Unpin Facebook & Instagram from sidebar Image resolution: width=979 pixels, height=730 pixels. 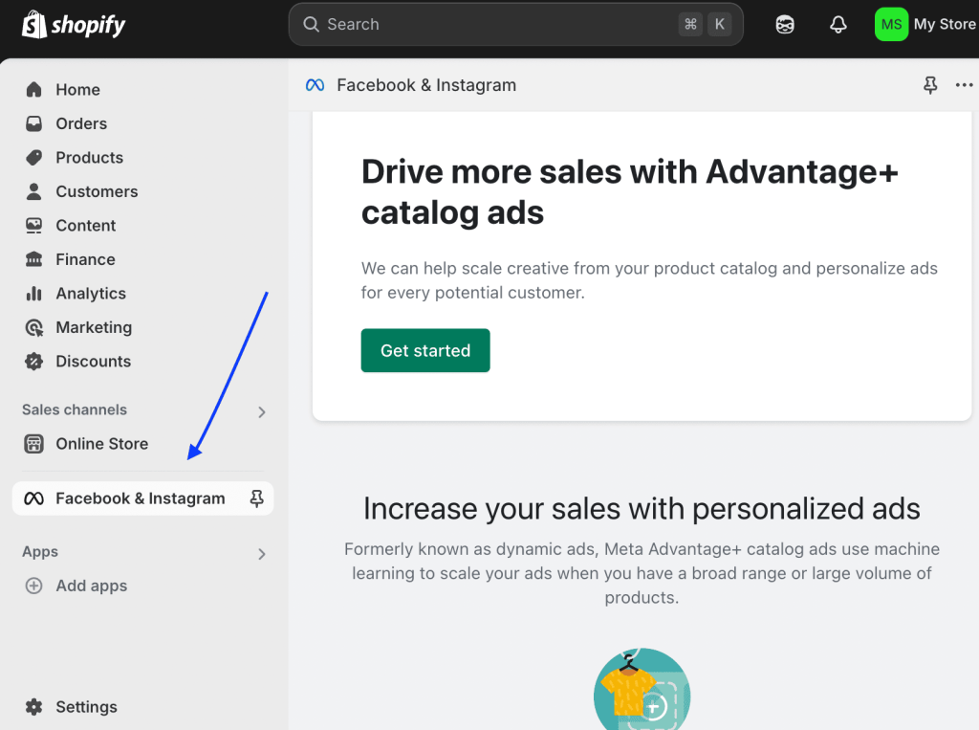(256, 498)
